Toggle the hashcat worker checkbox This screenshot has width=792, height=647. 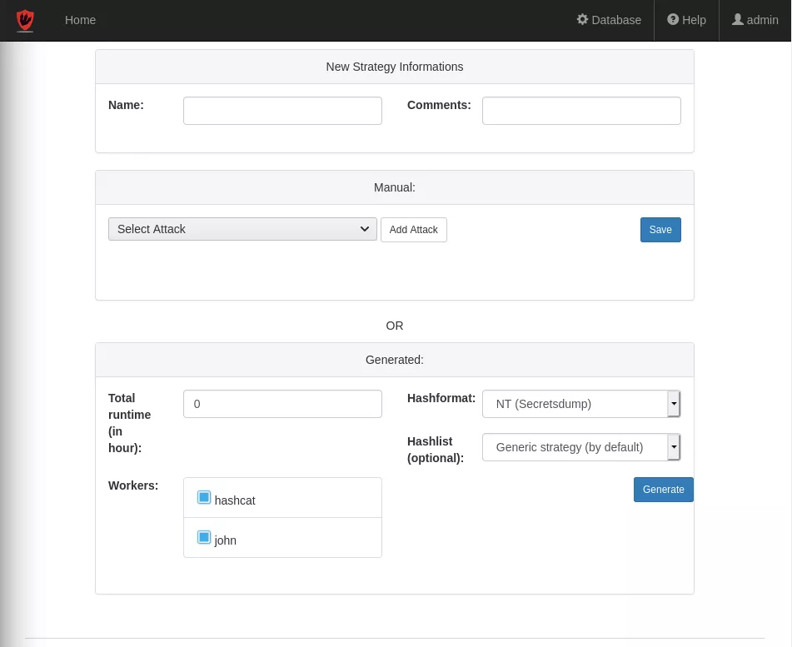coord(204,497)
